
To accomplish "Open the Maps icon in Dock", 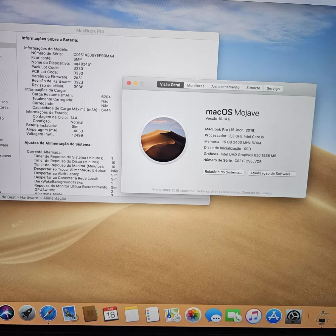I will [172, 315].
